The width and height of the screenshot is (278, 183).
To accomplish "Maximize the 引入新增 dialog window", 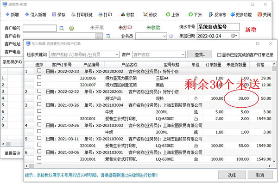I will pos(258,43).
